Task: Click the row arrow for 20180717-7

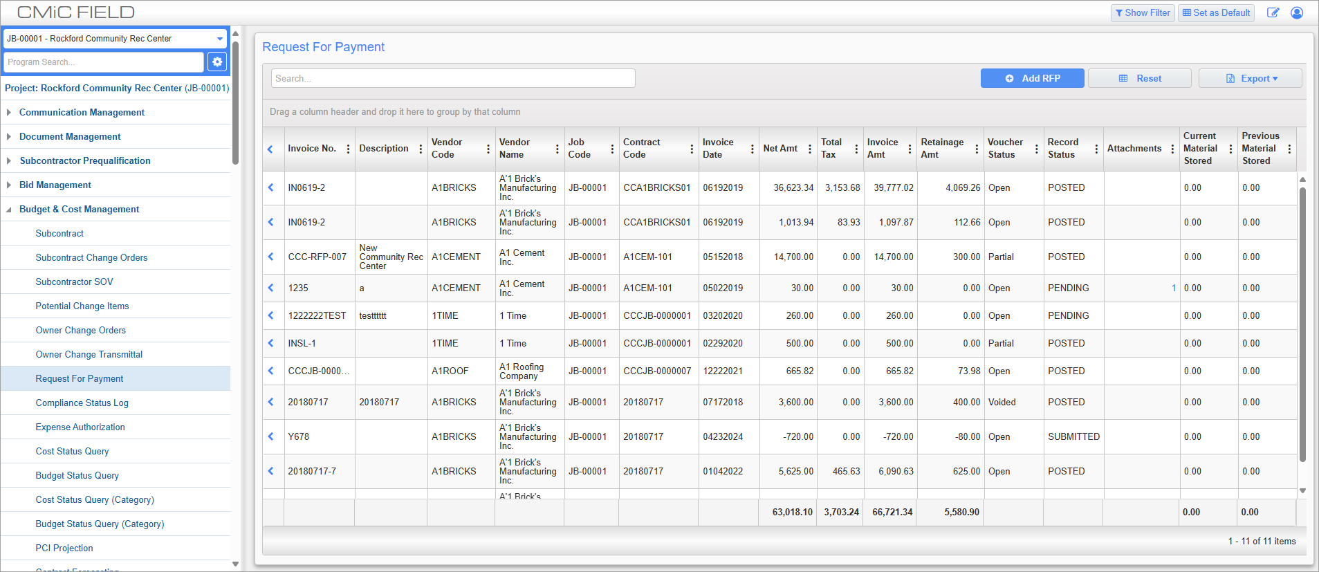Action: pyautogui.click(x=271, y=471)
